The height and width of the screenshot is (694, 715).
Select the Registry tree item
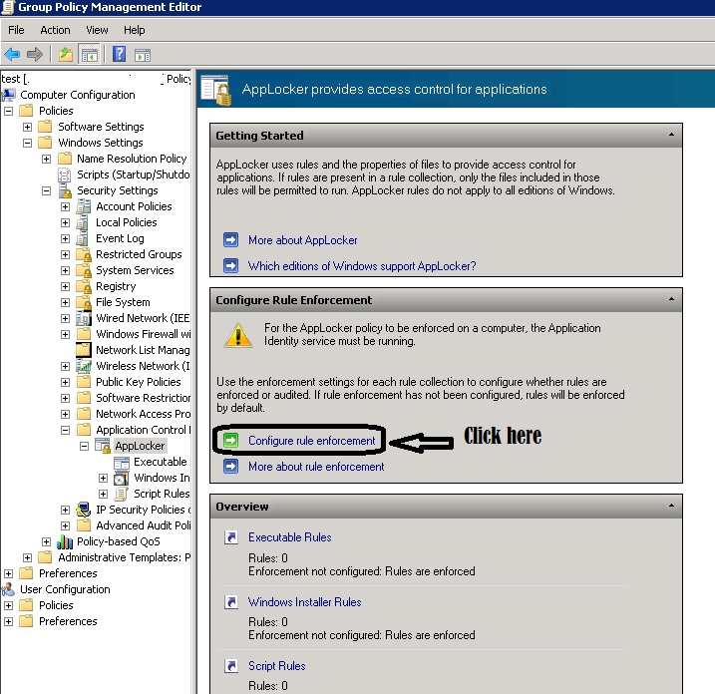(116, 286)
